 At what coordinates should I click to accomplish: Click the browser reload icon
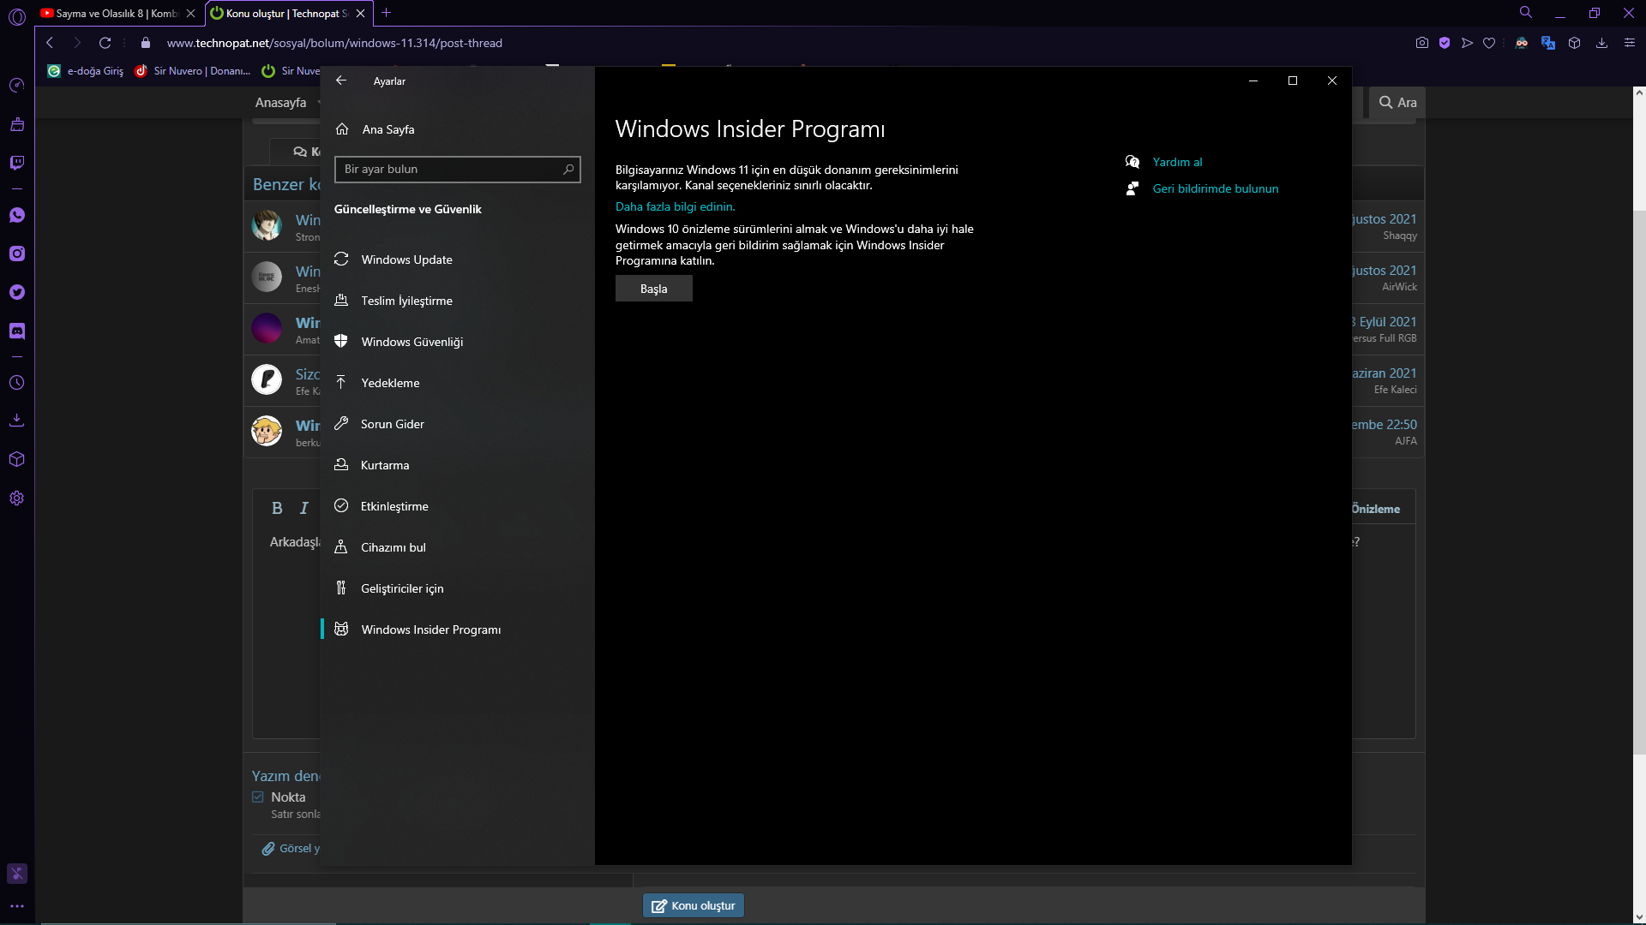tap(105, 43)
